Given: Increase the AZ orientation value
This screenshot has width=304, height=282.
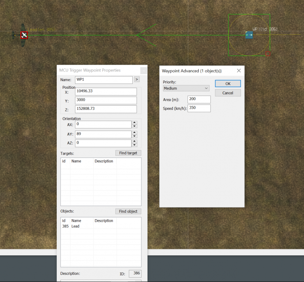Looking at the screenshot, I should click(134, 141).
